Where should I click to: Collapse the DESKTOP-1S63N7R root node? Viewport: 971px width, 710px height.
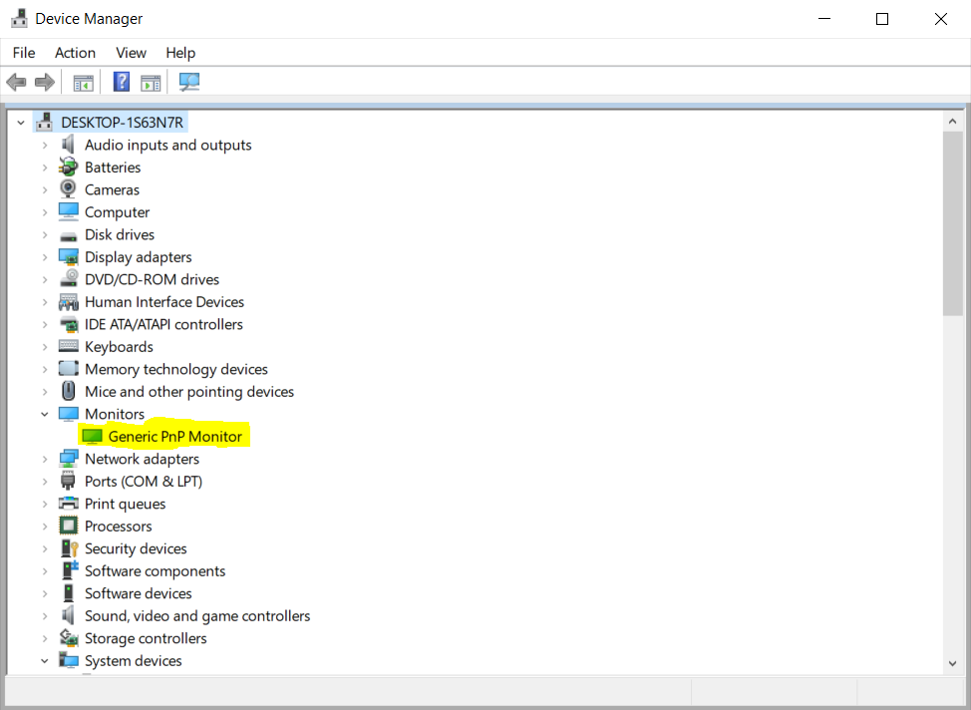[x=21, y=122]
